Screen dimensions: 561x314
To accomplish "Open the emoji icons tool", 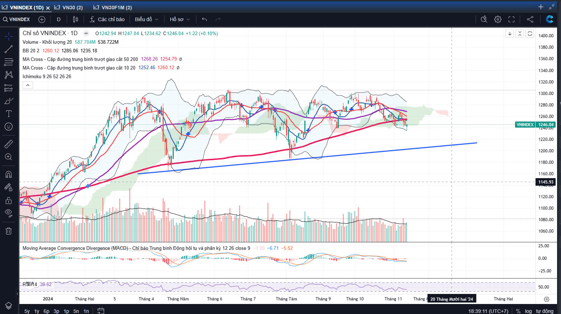I will pyautogui.click(x=9, y=127).
